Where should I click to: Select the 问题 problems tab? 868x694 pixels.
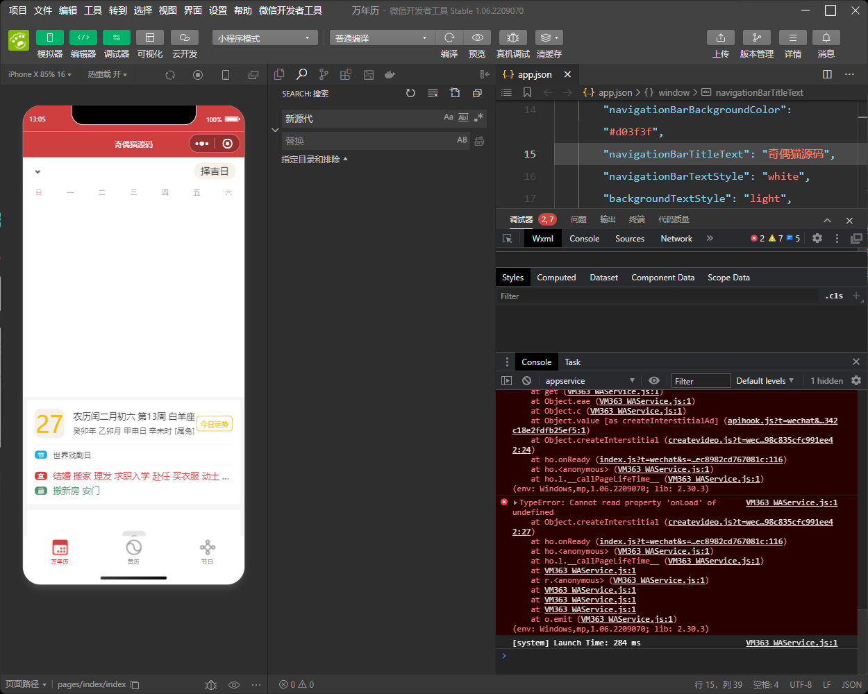578,219
